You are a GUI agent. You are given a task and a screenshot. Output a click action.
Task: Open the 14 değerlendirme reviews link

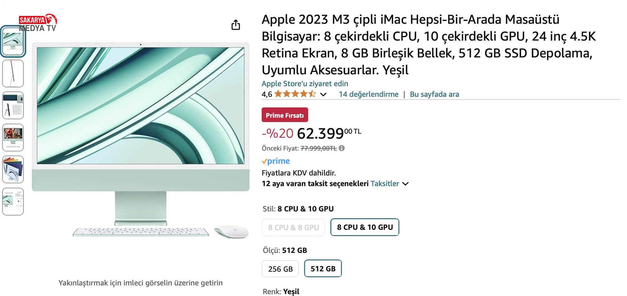368,94
